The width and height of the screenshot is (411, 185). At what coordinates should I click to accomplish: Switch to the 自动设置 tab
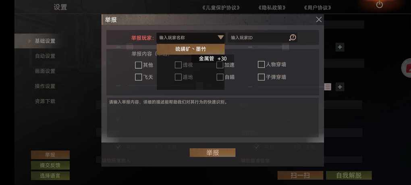tap(45, 56)
